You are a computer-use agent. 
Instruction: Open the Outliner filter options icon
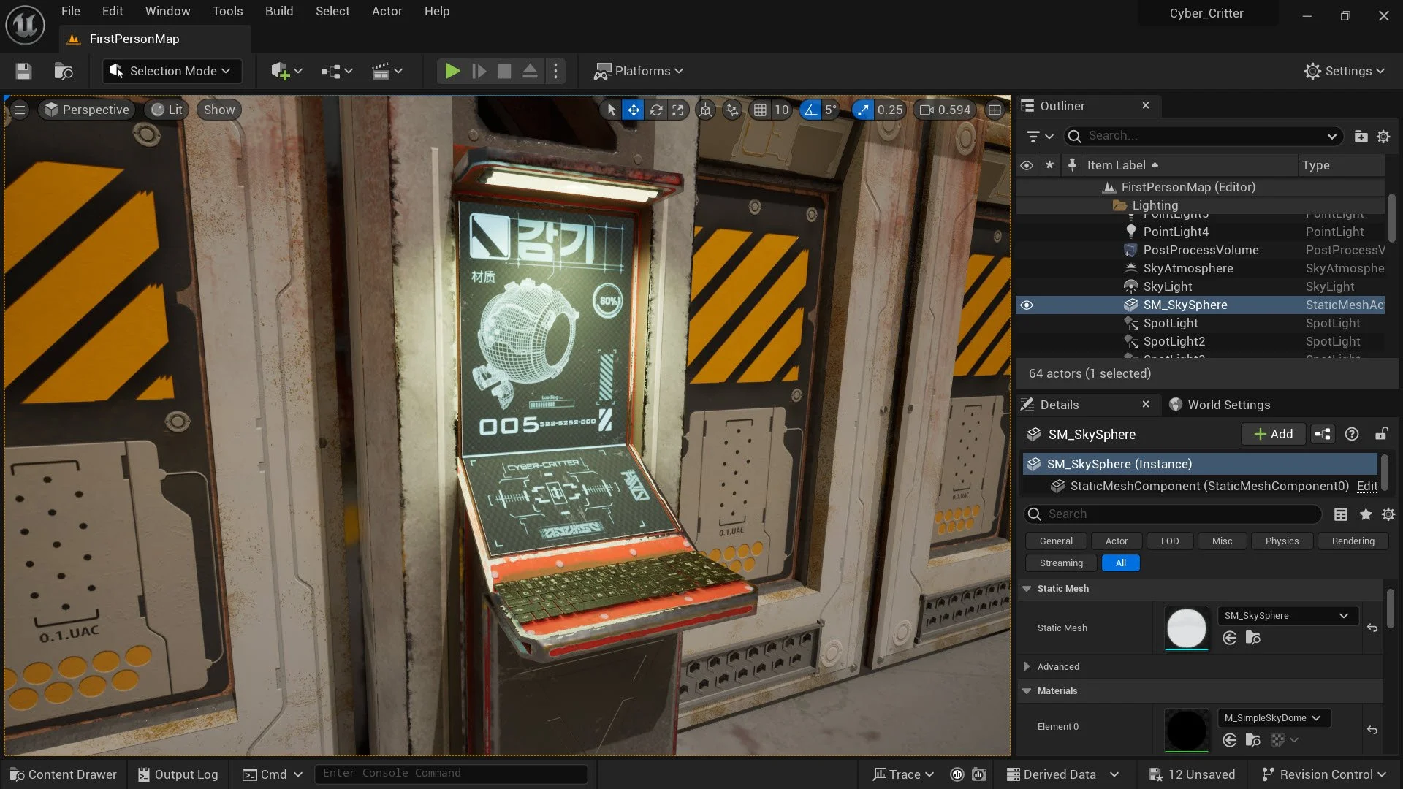click(1039, 136)
